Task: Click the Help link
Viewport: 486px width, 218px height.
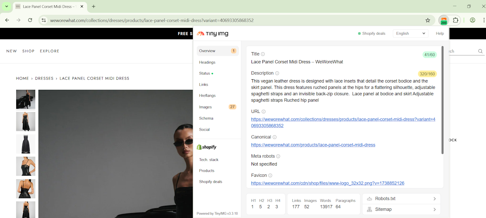Action: click(440, 34)
